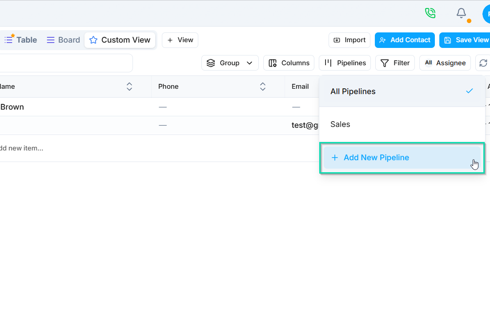Expand the Group dropdown chevron

click(x=249, y=63)
